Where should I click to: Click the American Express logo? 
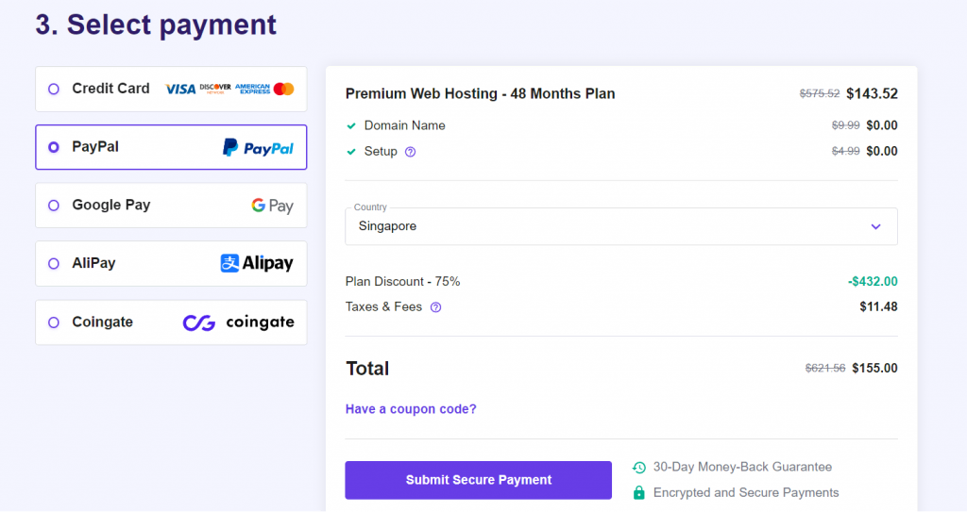[x=252, y=89]
